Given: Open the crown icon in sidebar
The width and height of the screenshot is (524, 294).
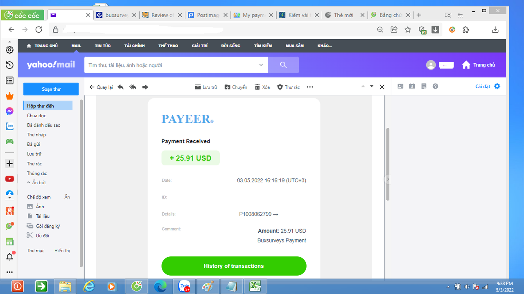Looking at the screenshot, I should (x=9, y=96).
